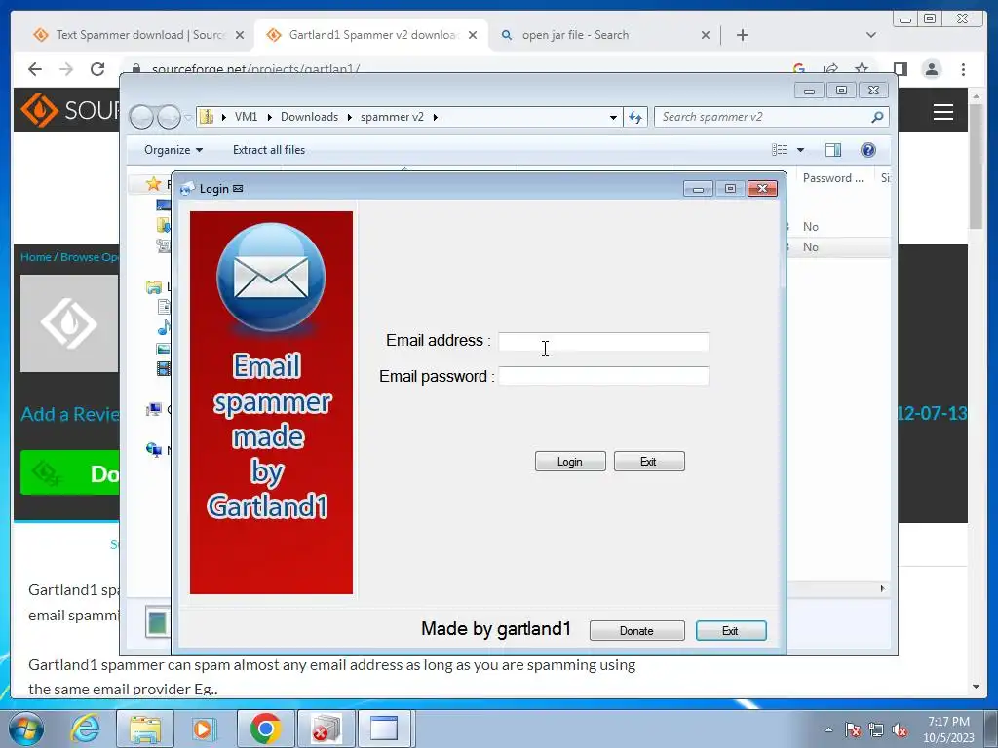Screen dimensions: 998x748
Task: Launch Internet Explorer from the taskbar
Action: click(x=86, y=729)
